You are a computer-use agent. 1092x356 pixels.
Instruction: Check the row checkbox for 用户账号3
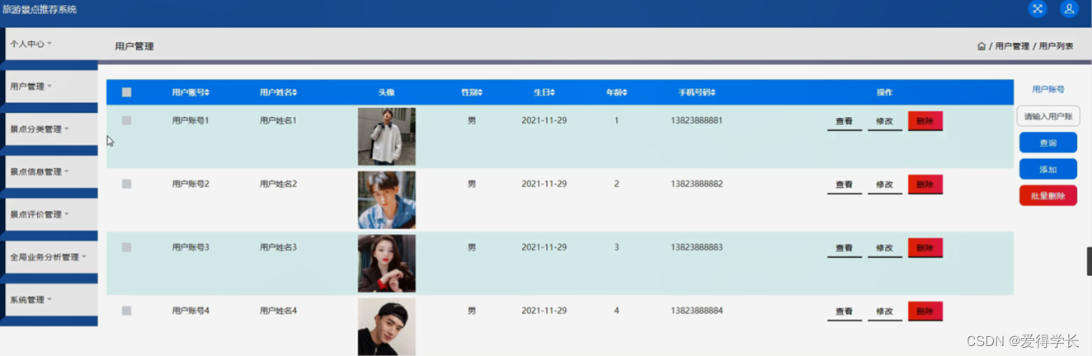point(126,247)
